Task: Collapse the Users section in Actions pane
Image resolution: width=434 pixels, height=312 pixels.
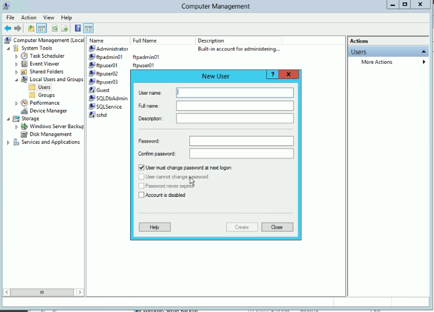Action: (x=423, y=52)
